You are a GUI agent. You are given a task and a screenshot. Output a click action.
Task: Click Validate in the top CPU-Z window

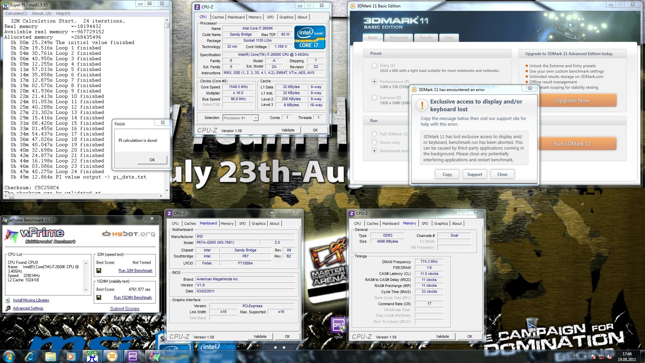point(288,130)
